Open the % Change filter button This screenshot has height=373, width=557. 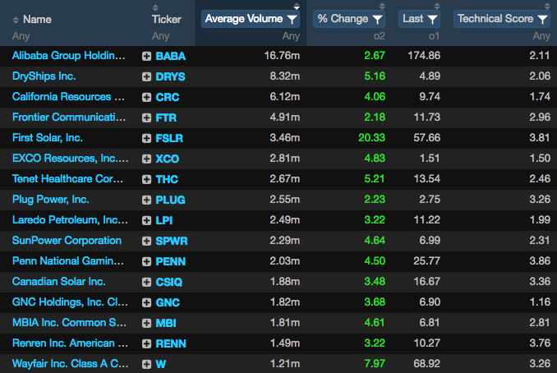coord(349,19)
